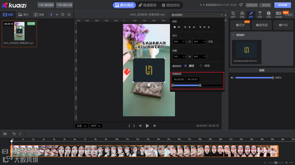Image resolution: width=295 pixels, height=165 pixels.
Task: Click the 保存配置 button
Action: pyautogui.click(x=282, y=5)
